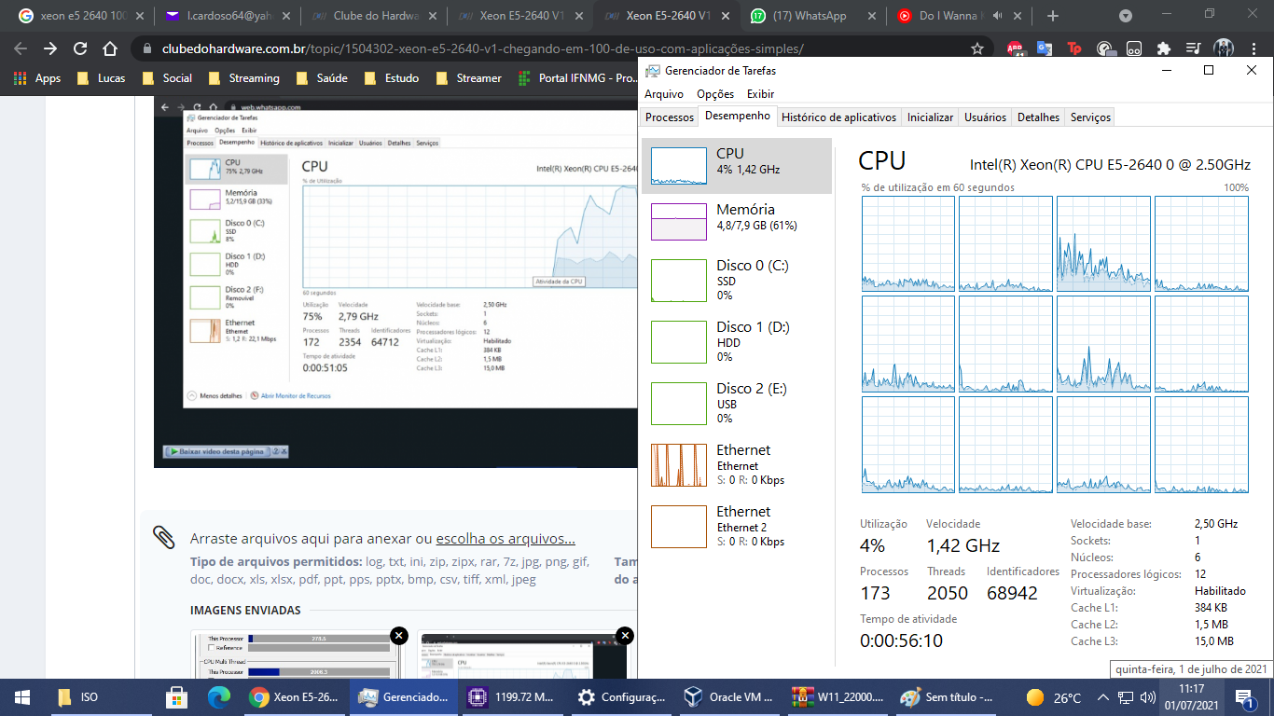
Task: Switch to the WhatsApp browser tab
Action: [813, 16]
